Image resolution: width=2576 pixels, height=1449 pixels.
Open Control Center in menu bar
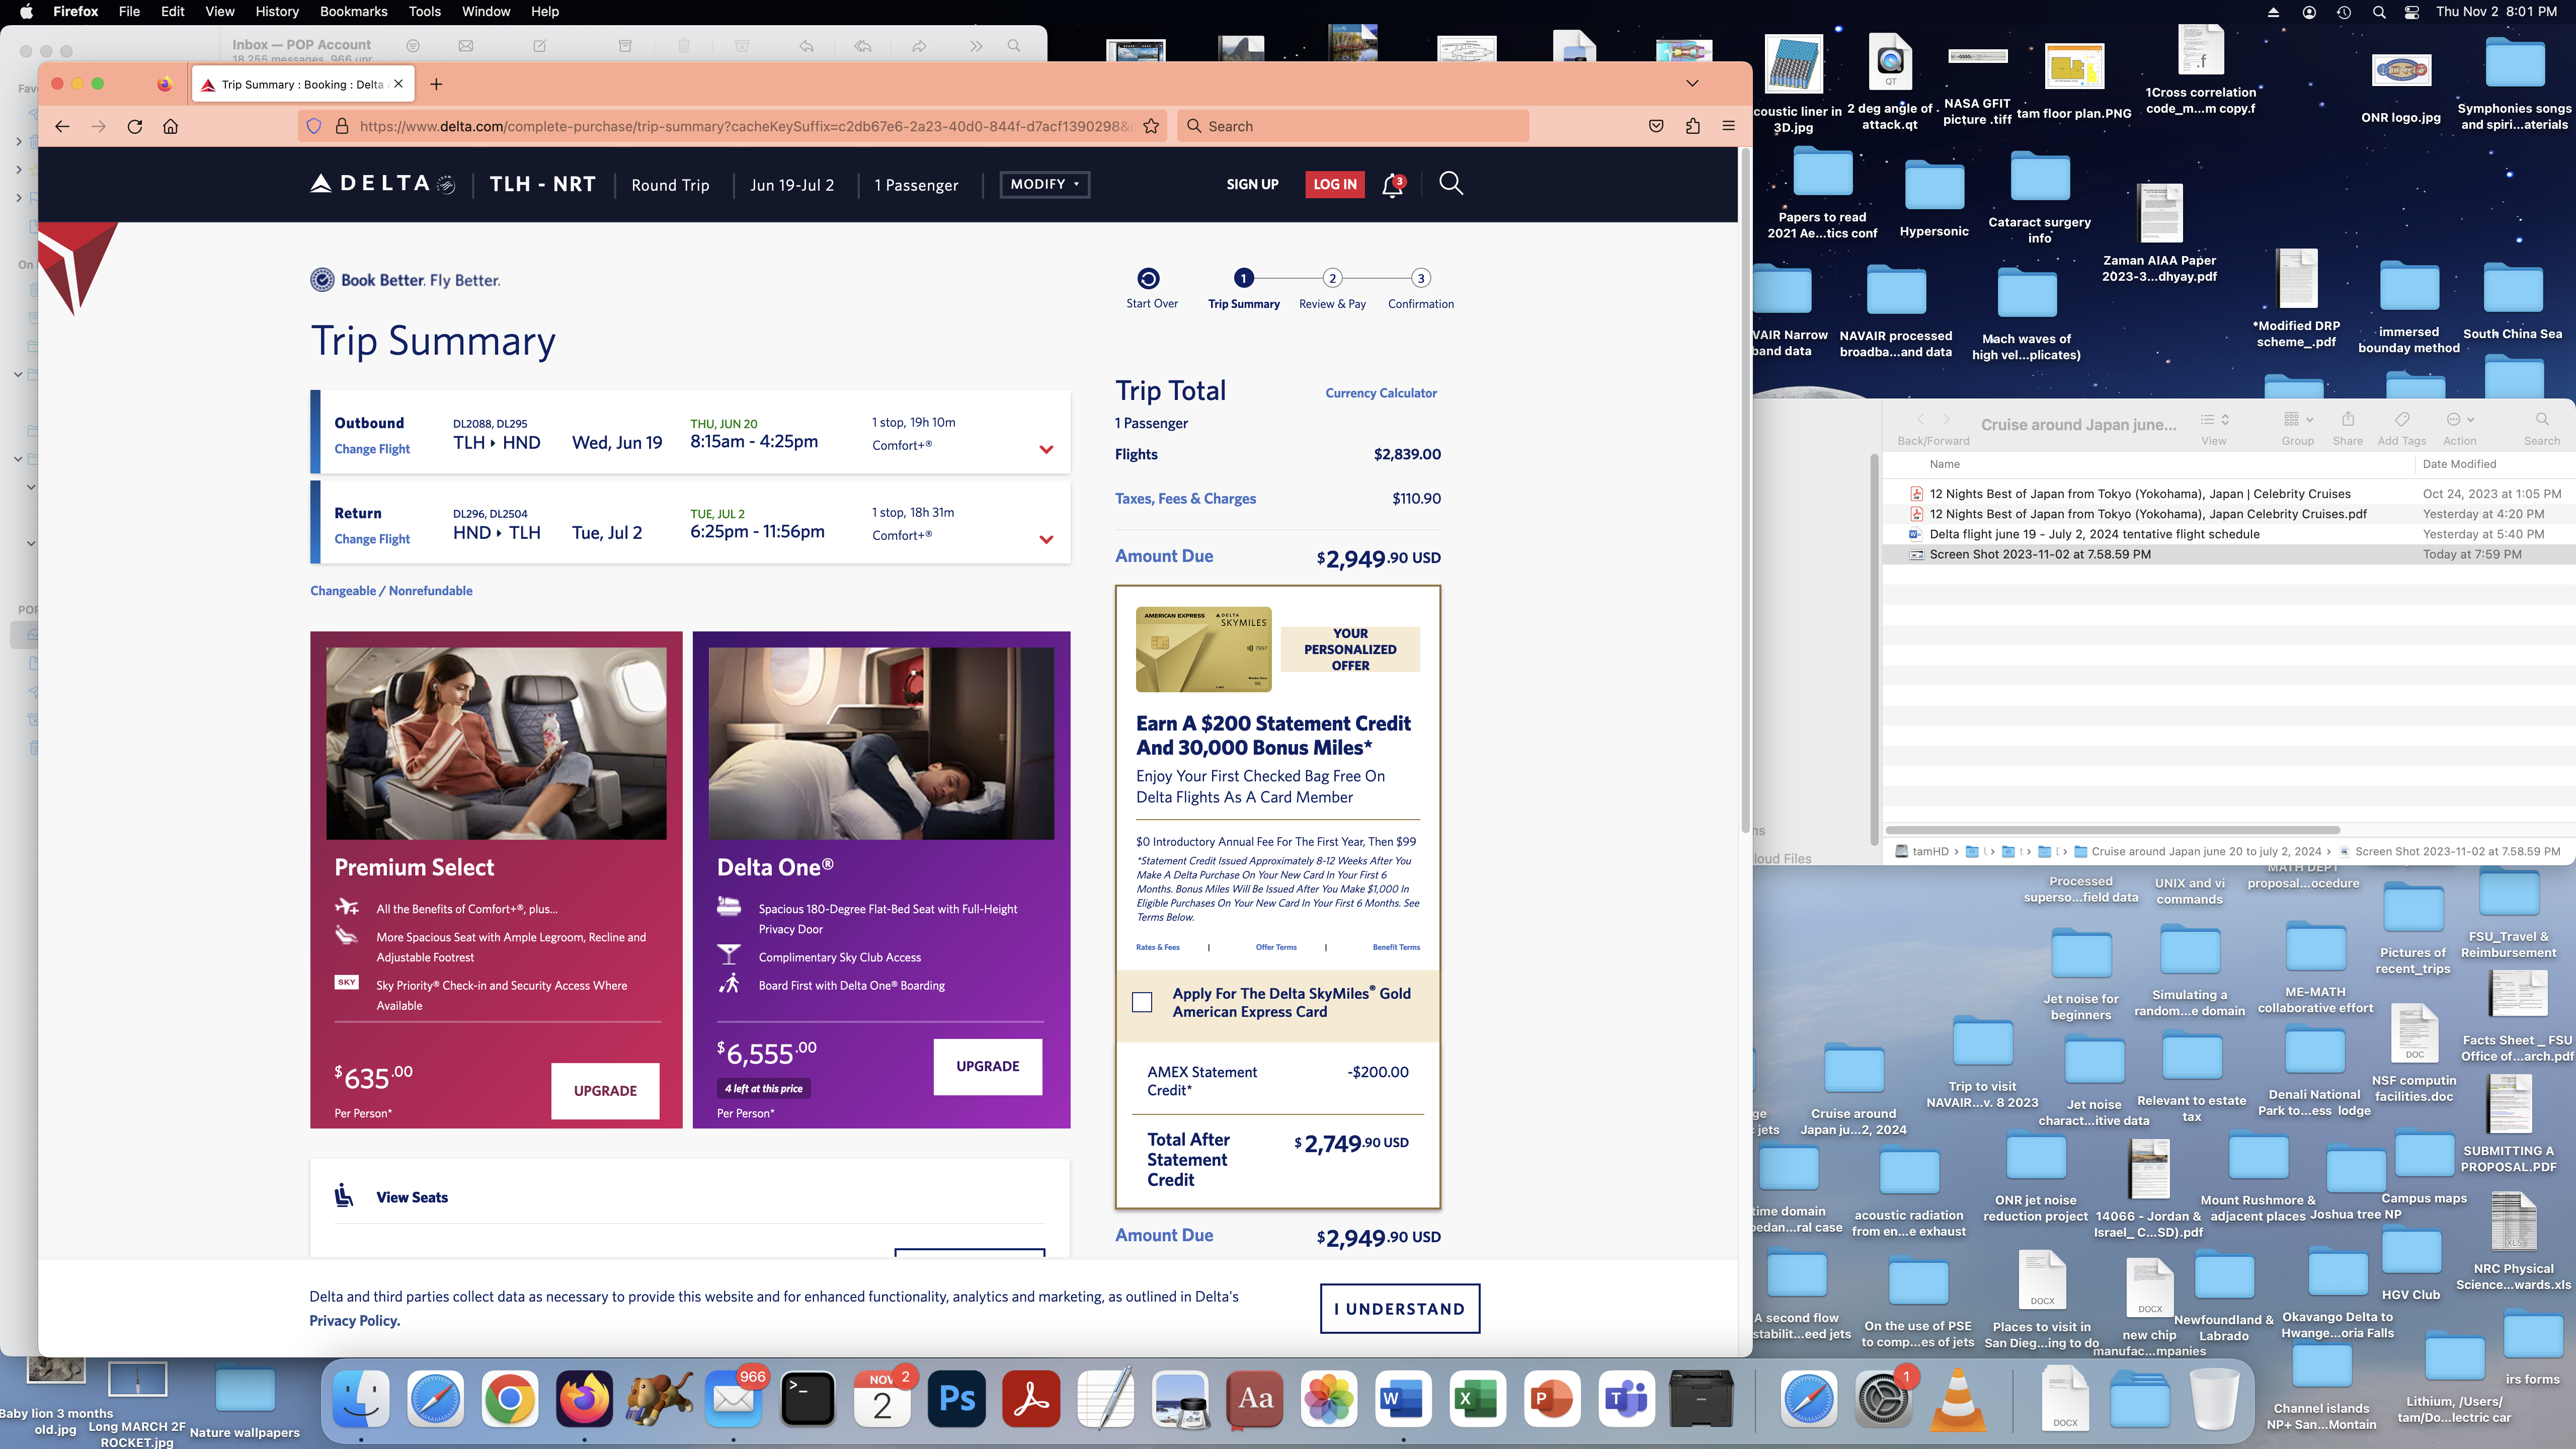(x=2412, y=12)
